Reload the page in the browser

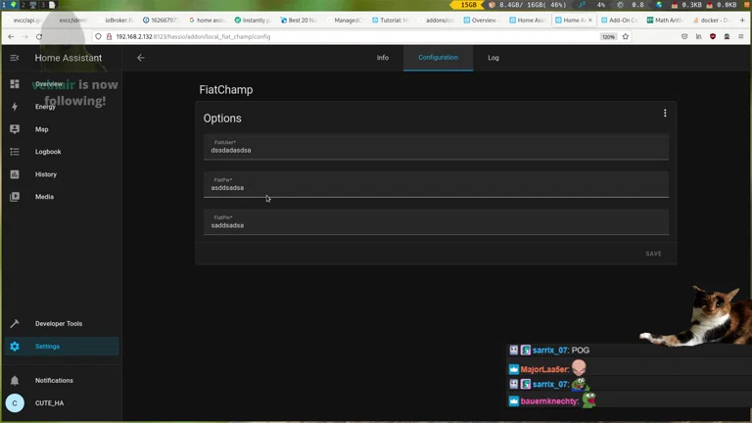click(39, 36)
